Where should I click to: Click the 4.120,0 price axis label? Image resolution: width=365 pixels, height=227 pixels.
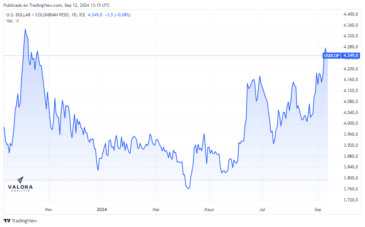(x=351, y=91)
